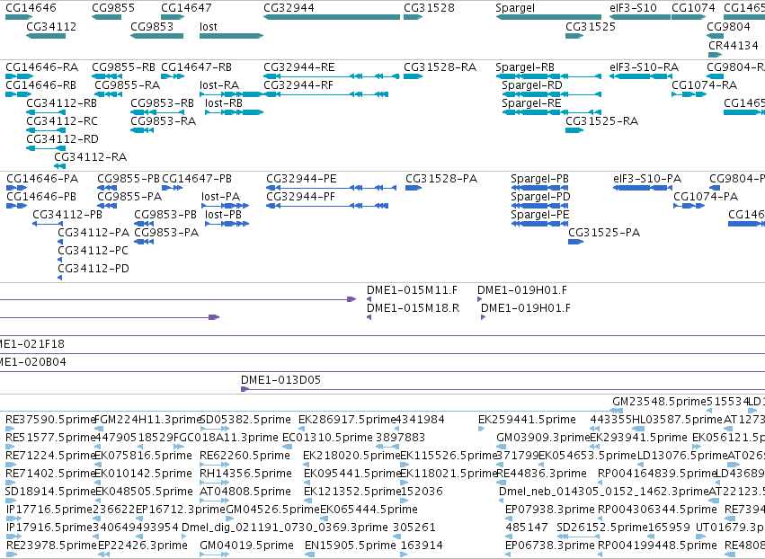Select the CG31528-RA transcript label
This screenshot has width=765, height=559.
[x=440, y=67]
